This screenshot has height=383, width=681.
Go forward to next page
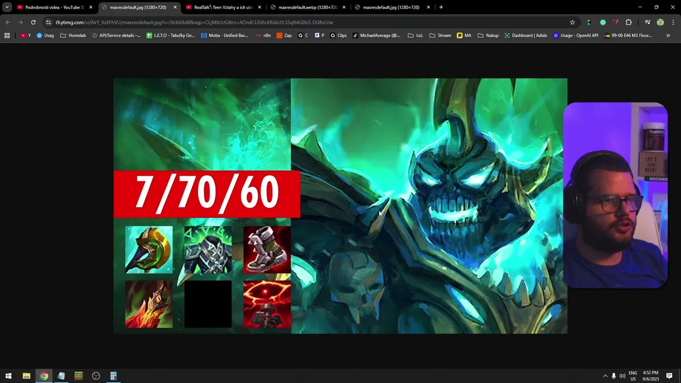[20, 22]
